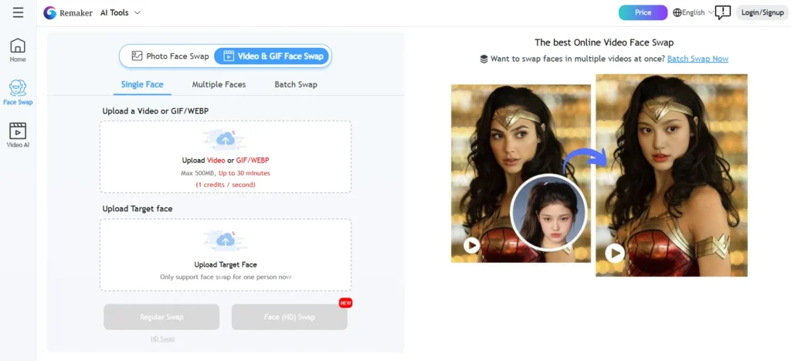791x361 pixels.
Task: Click the Price button
Action: click(643, 12)
